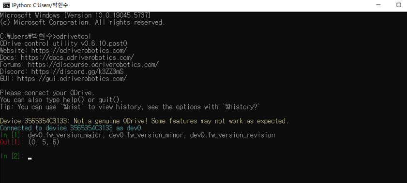The height and width of the screenshot is (183, 407).
Task: Open the odriverobotics.com Website URL
Action: pos(79,51)
